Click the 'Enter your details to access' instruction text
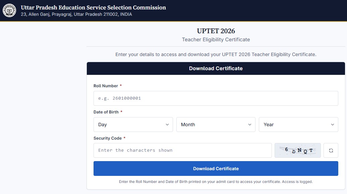 [216, 54]
